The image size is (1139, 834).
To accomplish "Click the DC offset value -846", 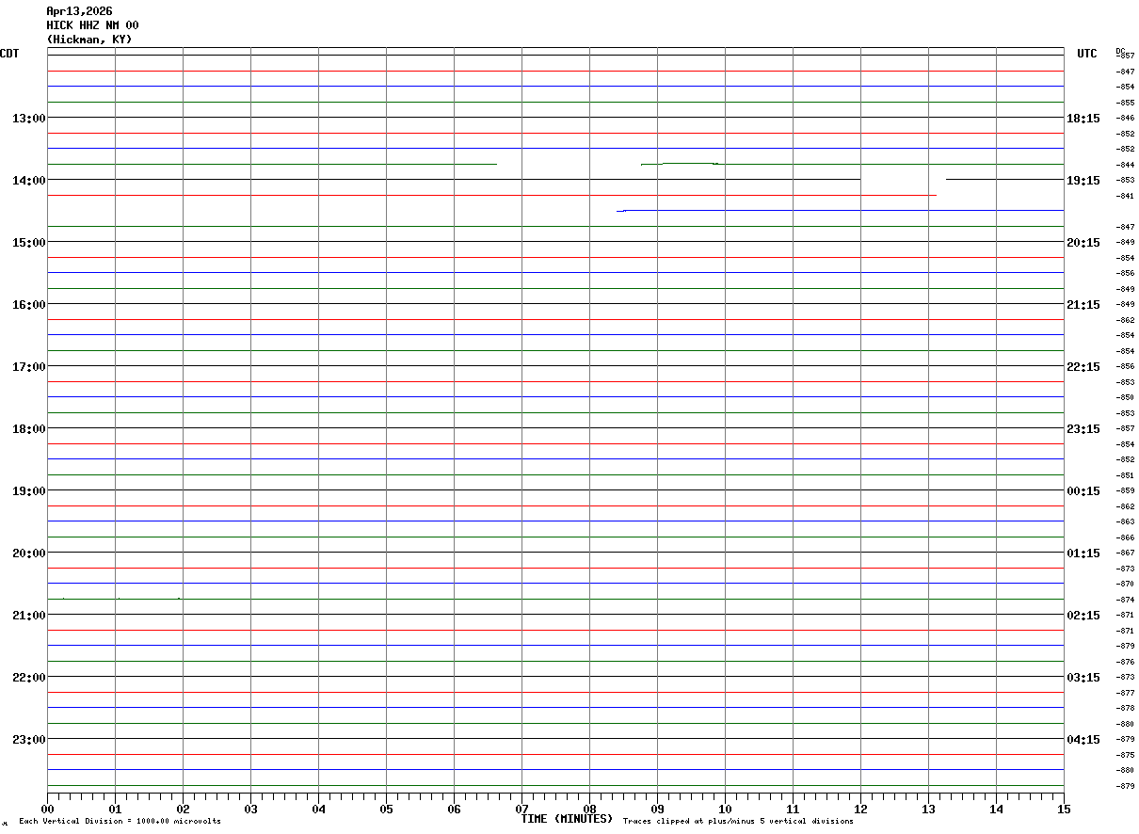I will [1124, 118].
